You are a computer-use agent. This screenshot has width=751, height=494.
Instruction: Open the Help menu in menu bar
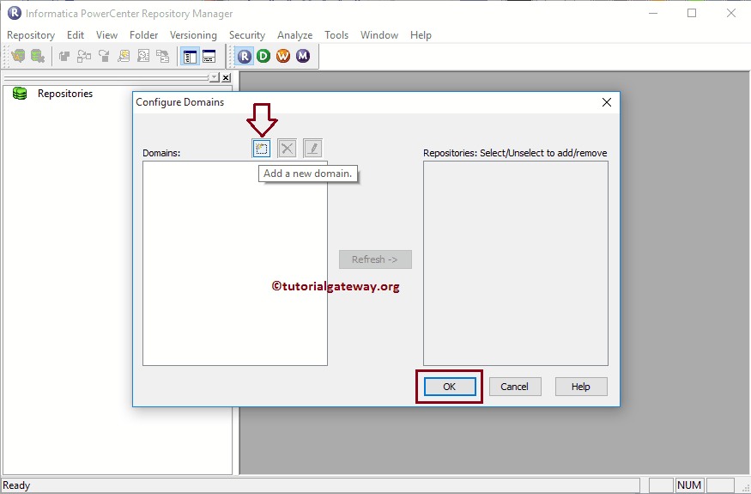[421, 35]
